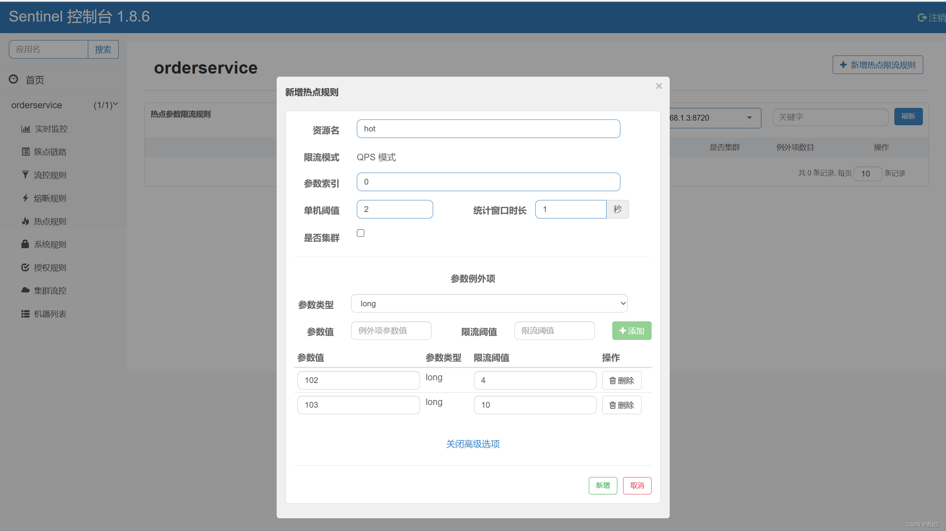
Task: Delete the exception row with value 103
Action: click(x=622, y=405)
